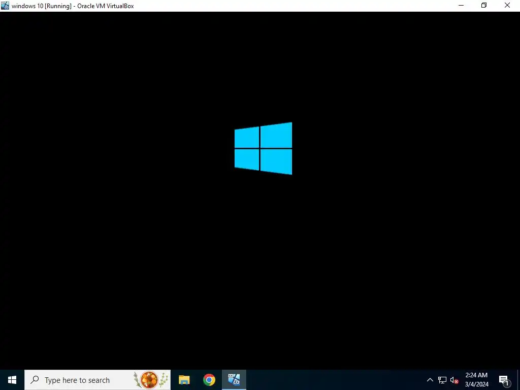Launch Google Chrome from the taskbar
The image size is (520, 390).
point(209,380)
